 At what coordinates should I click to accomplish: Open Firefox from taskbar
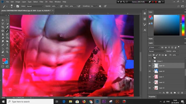click(84, 101)
